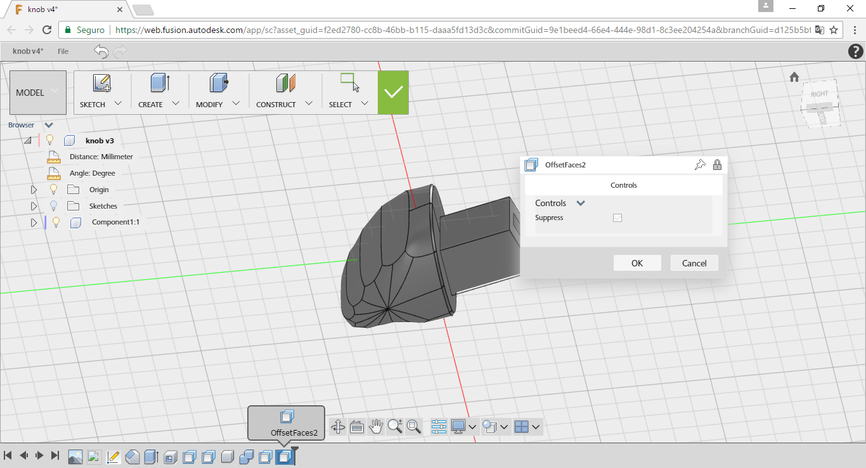Screen dimensions: 866x468
Task: Activate the Zoom tool
Action: [395, 427]
